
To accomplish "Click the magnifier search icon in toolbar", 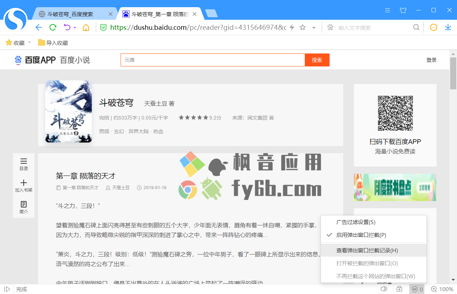I will tap(416, 28).
